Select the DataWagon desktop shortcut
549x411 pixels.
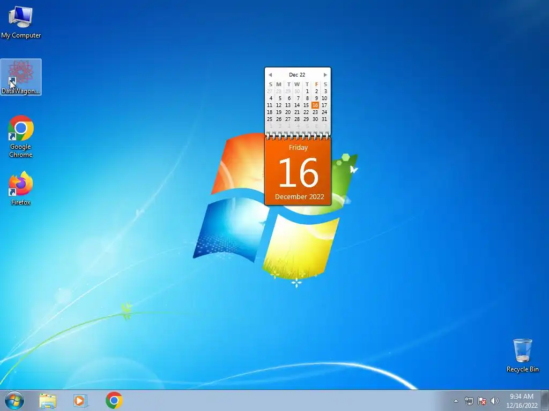pos(21,77)
